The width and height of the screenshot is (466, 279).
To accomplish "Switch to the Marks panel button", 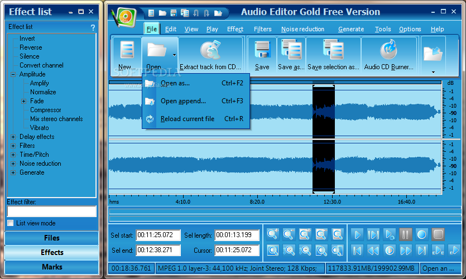I will click(x=52, y=267).
